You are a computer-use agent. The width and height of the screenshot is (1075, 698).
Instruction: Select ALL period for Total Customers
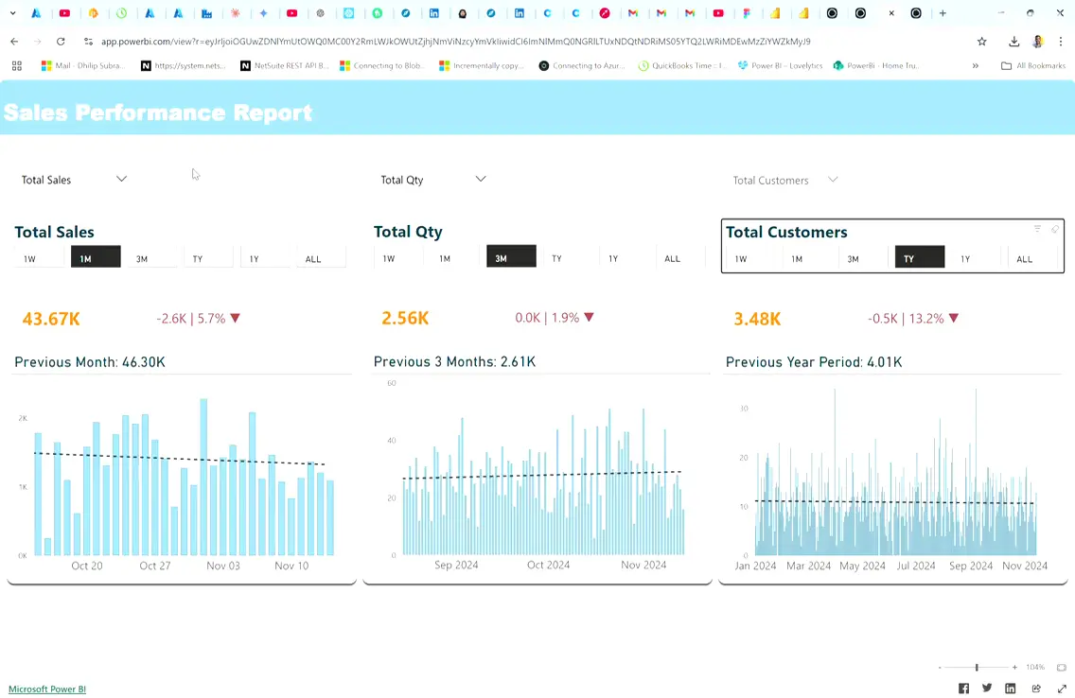tap(1032, 258)
